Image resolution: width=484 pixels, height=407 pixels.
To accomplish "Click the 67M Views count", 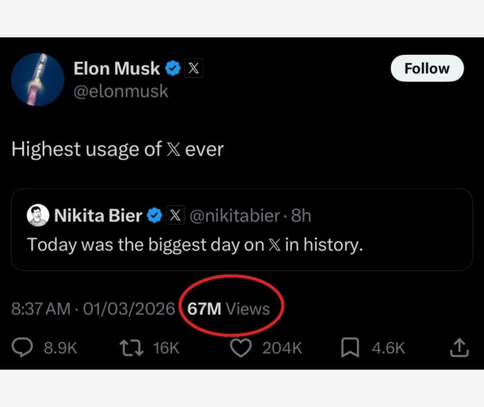I will coord(229,308).
